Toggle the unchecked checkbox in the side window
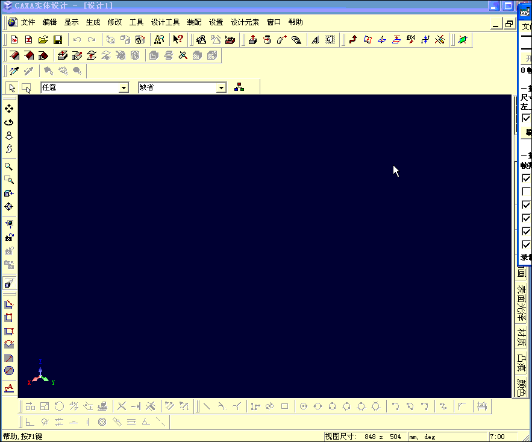The image size is (532, 442). pyautogui.click(x=526, y=192)
